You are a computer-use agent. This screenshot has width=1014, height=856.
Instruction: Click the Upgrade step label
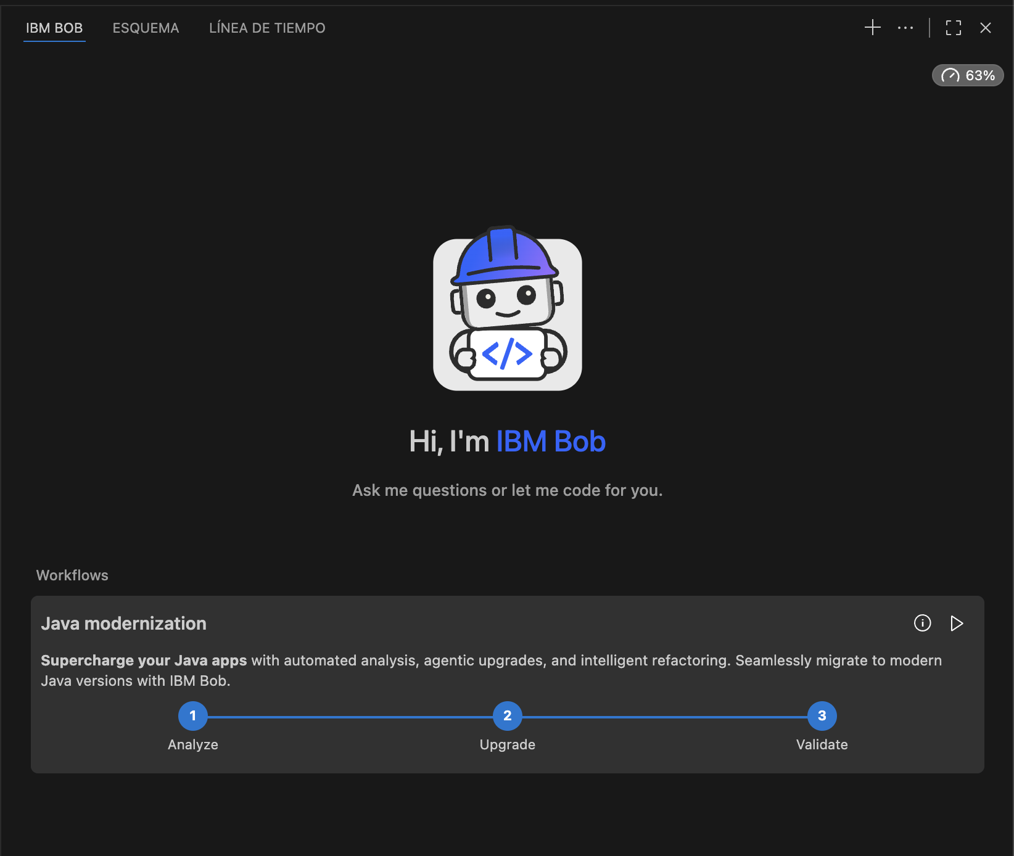coord(507,744)
